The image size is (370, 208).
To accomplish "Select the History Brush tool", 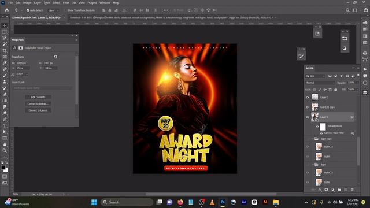I will (5, 88).
